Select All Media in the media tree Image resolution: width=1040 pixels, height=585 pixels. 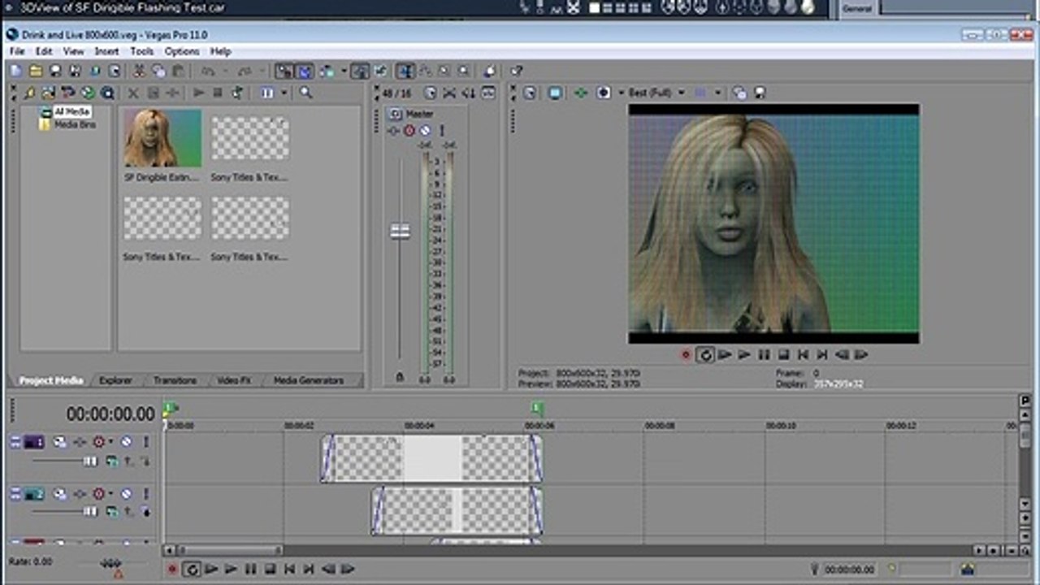[71, 111]
